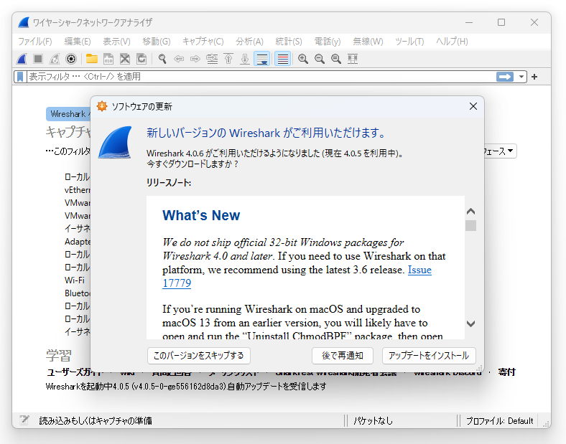The width and height of the screenshot is (566, 444).
Task: Click the profile Default status bar entry
Action: (x=500, y=420)
